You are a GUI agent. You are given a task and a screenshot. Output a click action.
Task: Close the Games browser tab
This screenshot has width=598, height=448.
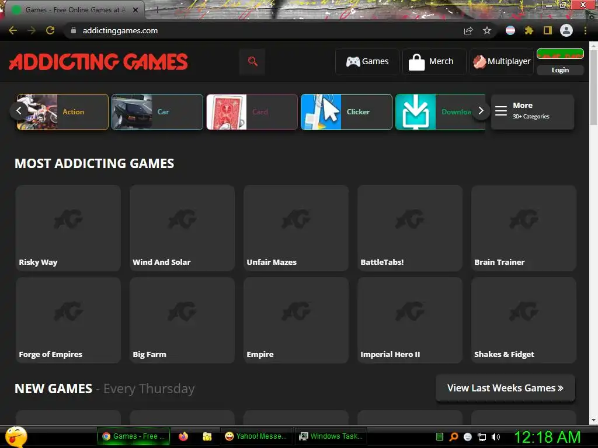click(x=135, y=10)
